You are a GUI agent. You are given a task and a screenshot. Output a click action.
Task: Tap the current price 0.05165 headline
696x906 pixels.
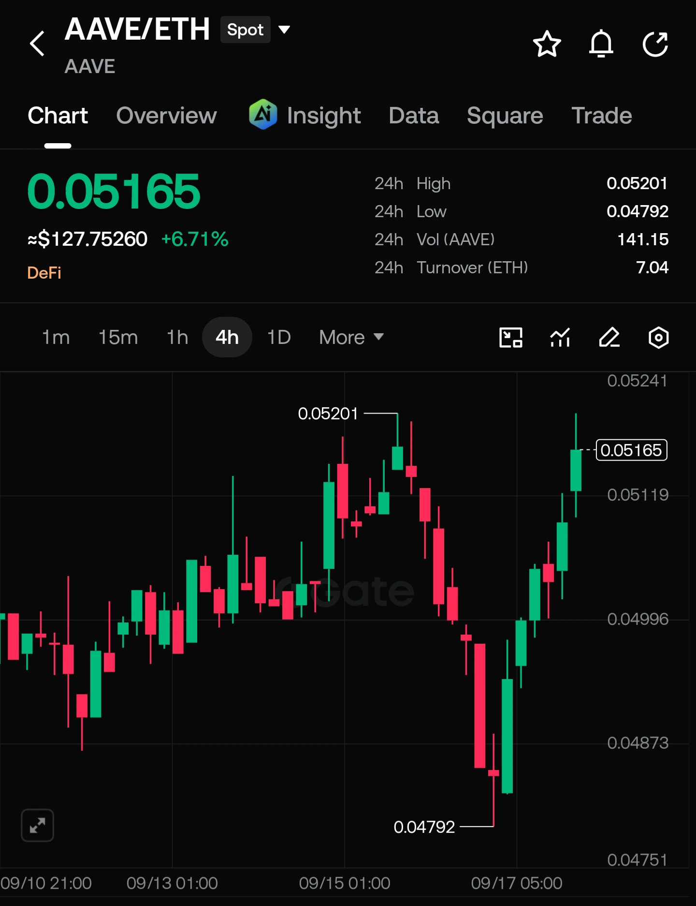pos(114,192)
